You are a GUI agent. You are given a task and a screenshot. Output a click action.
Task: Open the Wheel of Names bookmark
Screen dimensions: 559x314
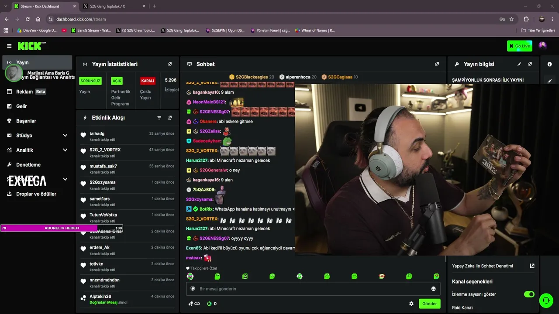click(x=315, y=31)
